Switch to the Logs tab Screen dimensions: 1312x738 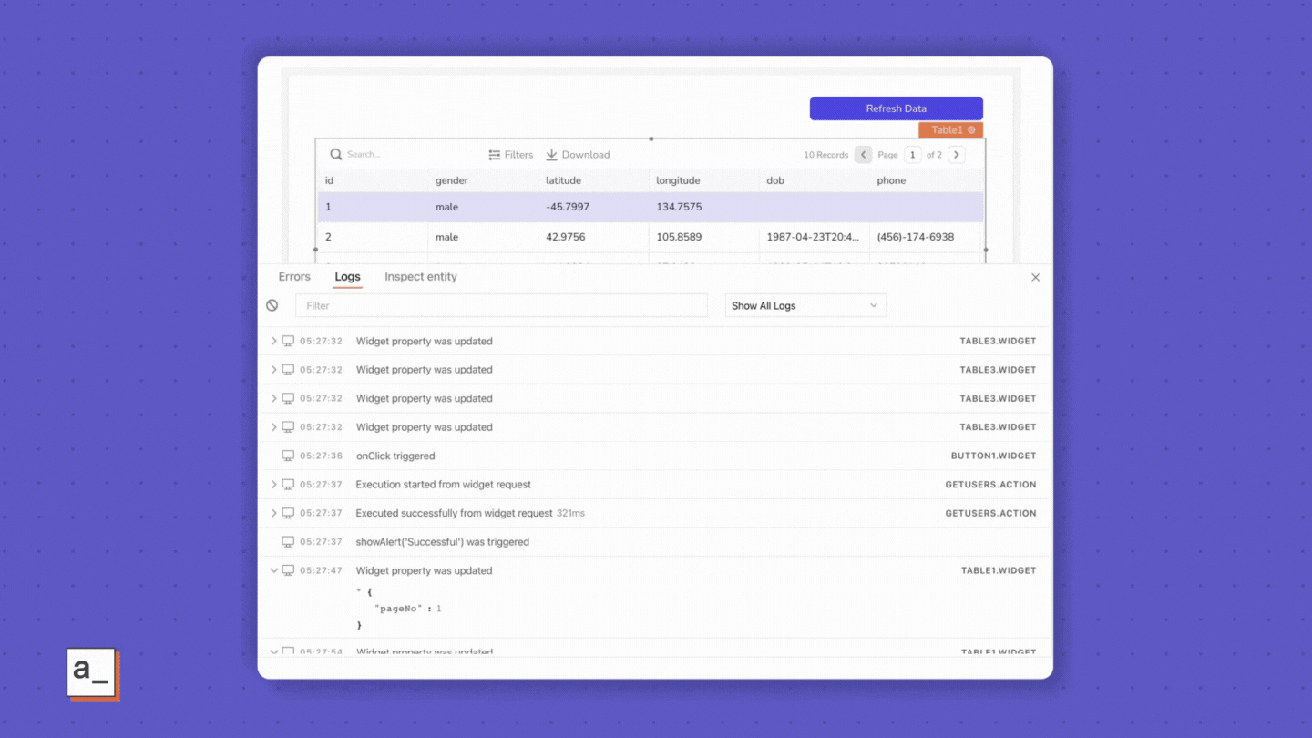coord(347,277)
